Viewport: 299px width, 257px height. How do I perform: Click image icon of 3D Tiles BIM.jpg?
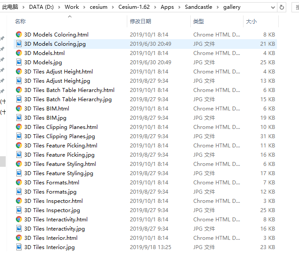[18, 118]
